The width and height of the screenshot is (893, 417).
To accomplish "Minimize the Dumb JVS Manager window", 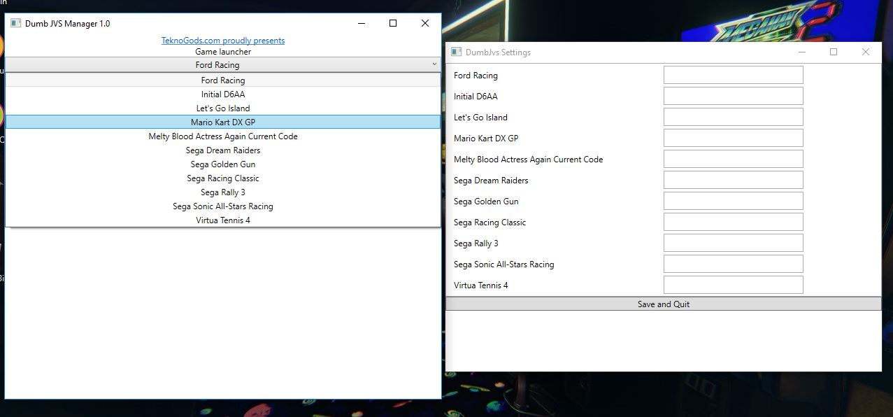I will click(x=362, y=23).
